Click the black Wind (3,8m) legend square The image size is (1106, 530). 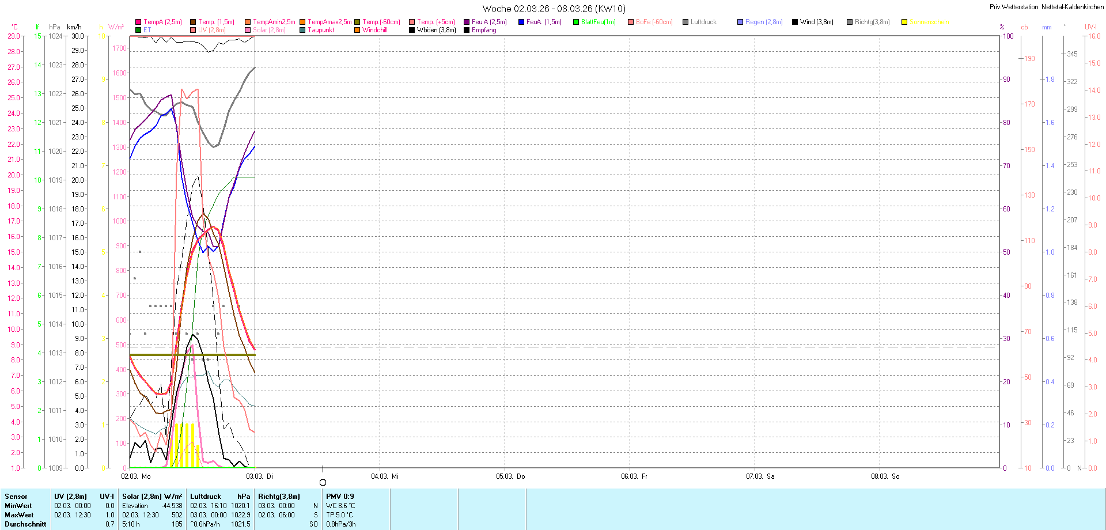tap(795, 22)
